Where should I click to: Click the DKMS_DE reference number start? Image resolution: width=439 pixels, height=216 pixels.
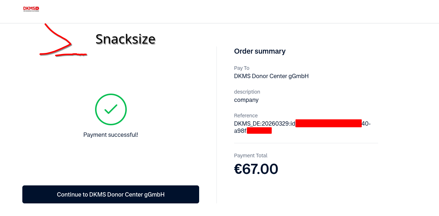point(264,123)
